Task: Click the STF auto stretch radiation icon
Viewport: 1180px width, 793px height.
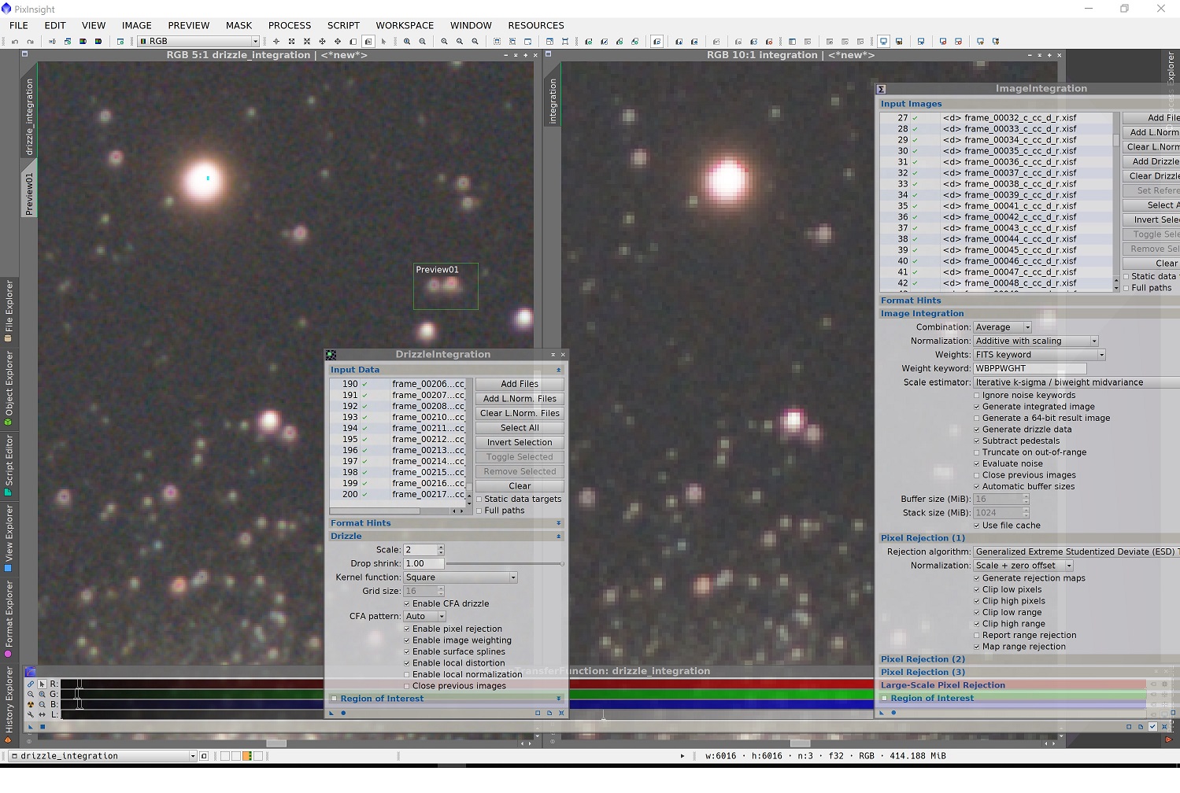Action: point(31,705)
